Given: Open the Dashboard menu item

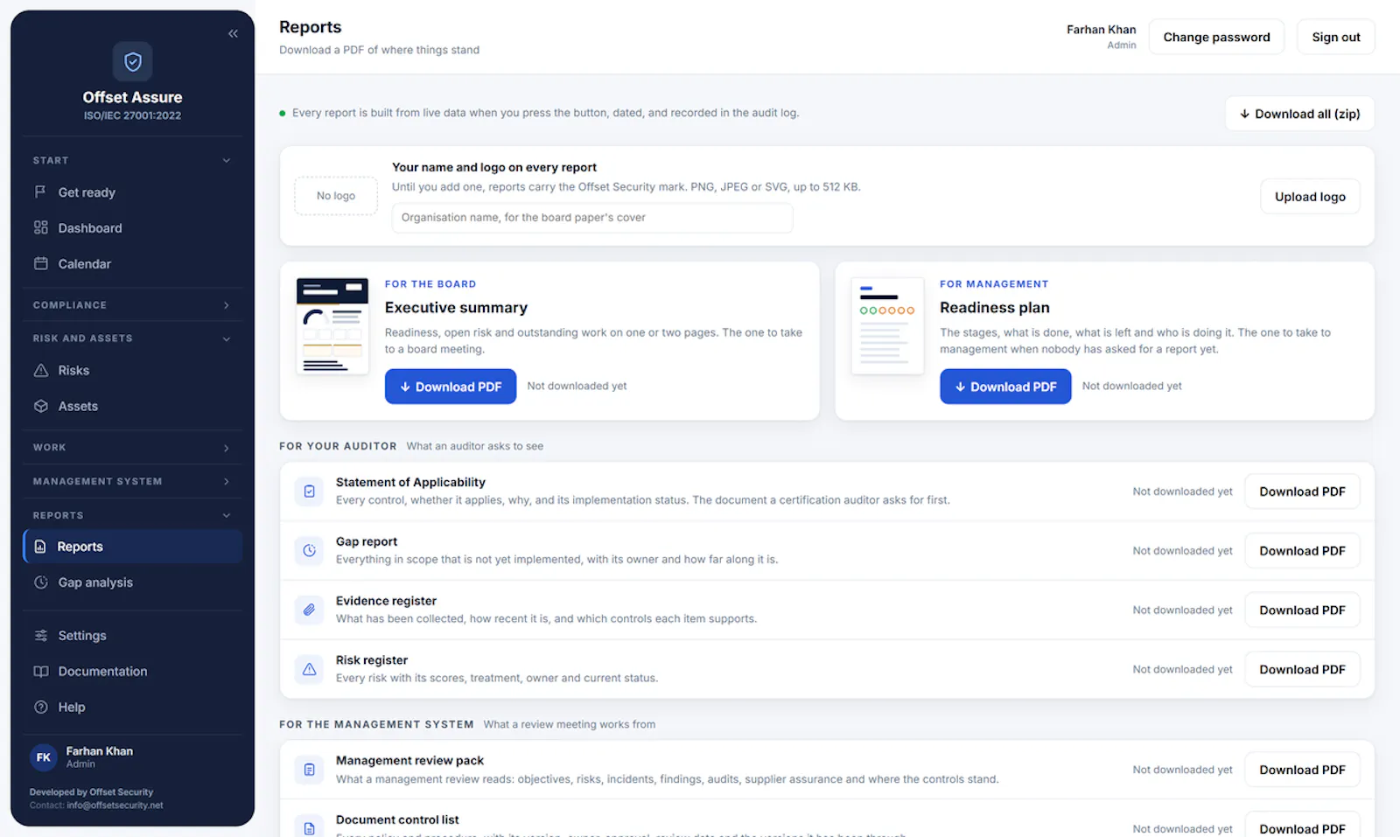Looking at the screenshot, I should point(132,228).
